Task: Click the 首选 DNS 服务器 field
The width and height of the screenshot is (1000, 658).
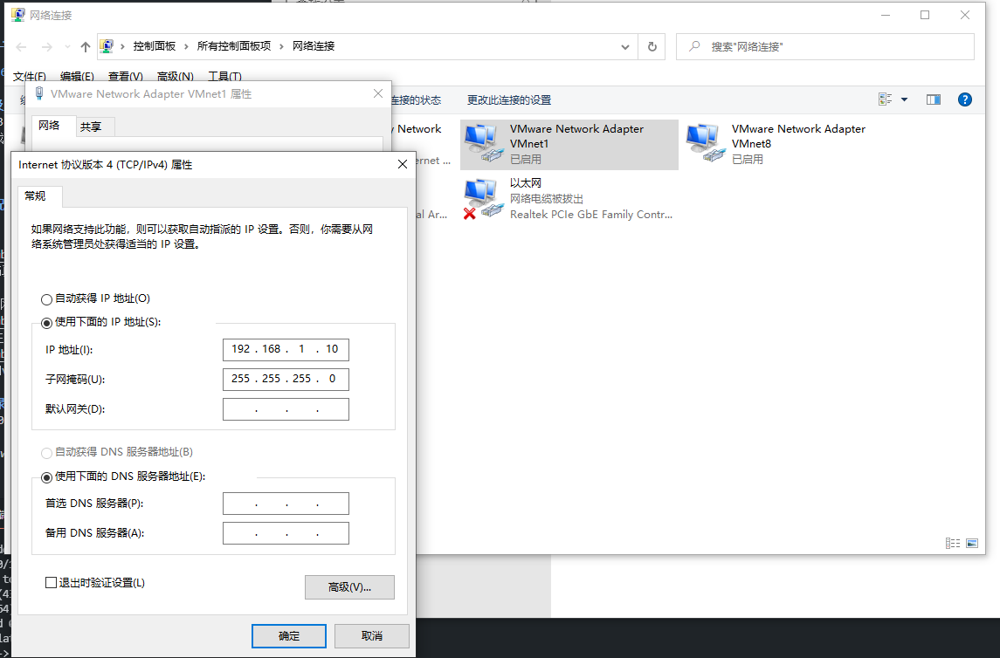Action: pos(286,504)
